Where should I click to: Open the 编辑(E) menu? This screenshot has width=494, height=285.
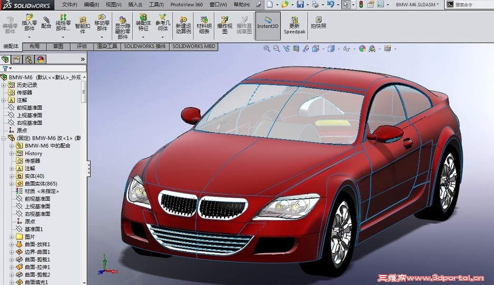pyautogui.click(x=91, y=4)
